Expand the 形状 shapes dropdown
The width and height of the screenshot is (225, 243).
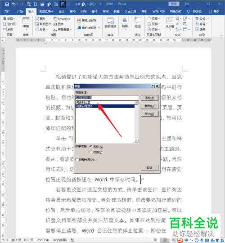click(x=47, y=29)
